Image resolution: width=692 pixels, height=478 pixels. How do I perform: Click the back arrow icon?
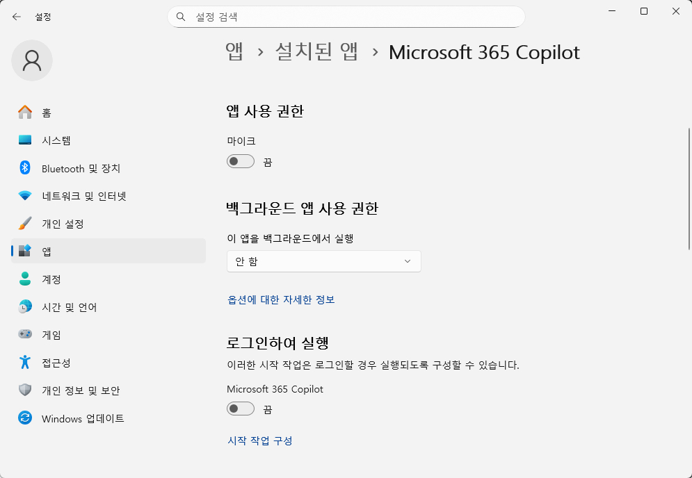point(17,17)
